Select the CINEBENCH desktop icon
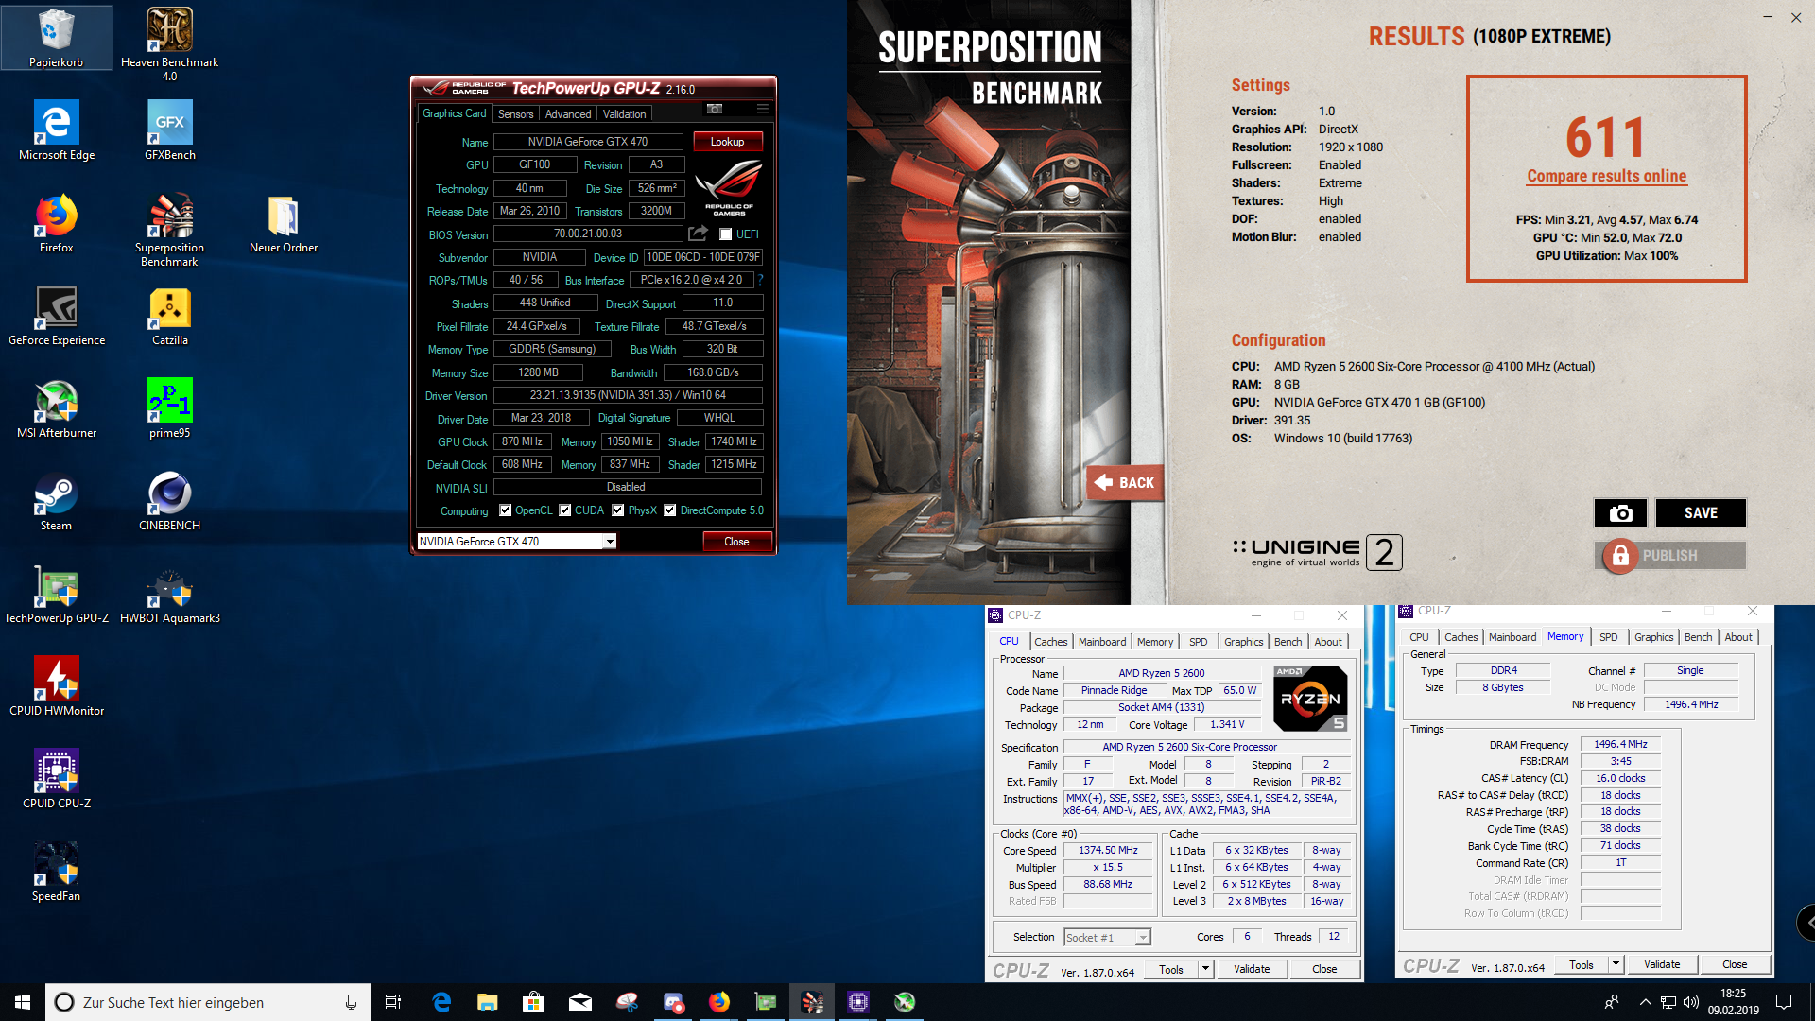This screenshot has height=1021, width=1815. [x=170, y=501]
